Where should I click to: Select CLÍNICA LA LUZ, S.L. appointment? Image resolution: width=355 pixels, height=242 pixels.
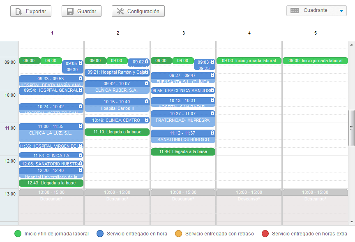[x=51, y=133]
